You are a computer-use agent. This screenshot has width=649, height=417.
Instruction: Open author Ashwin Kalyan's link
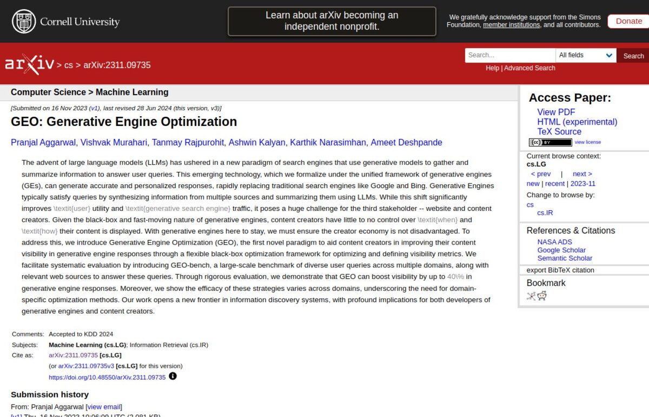257,143
